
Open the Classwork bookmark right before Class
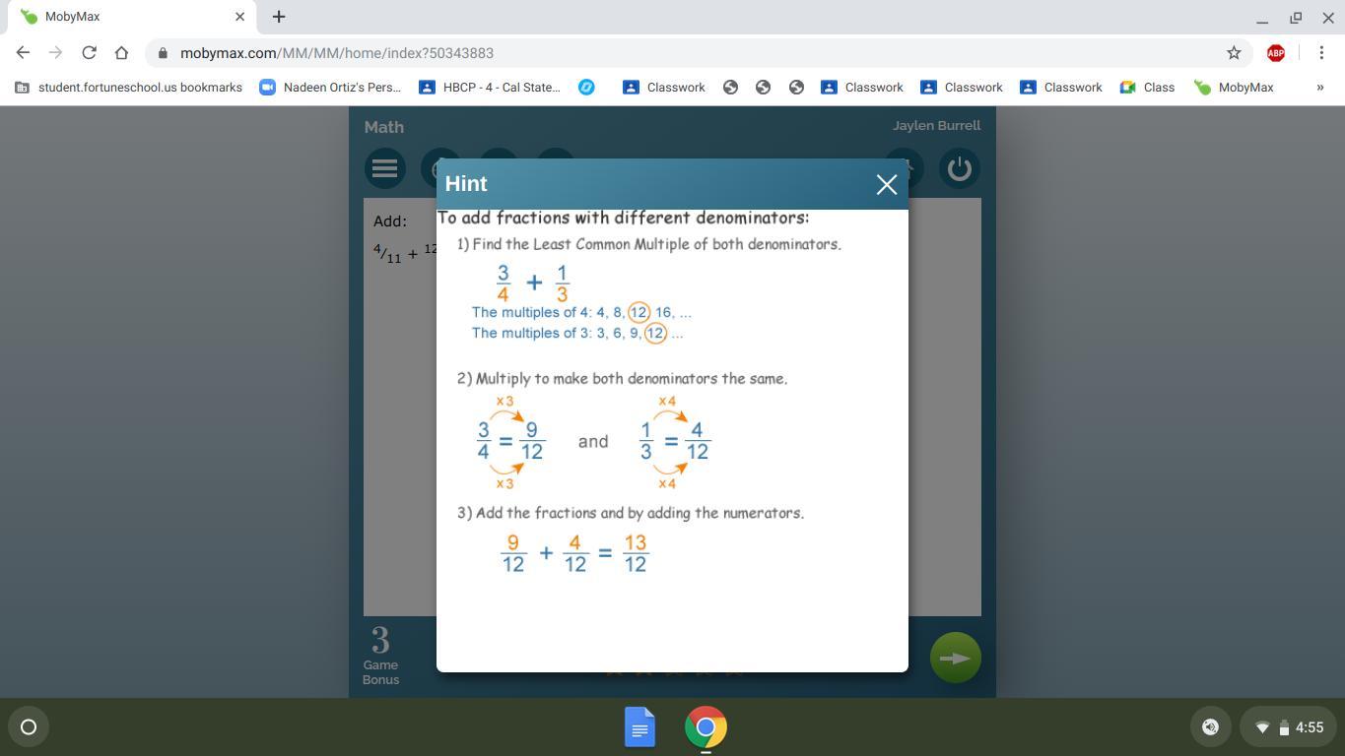tap(1060, 88)
